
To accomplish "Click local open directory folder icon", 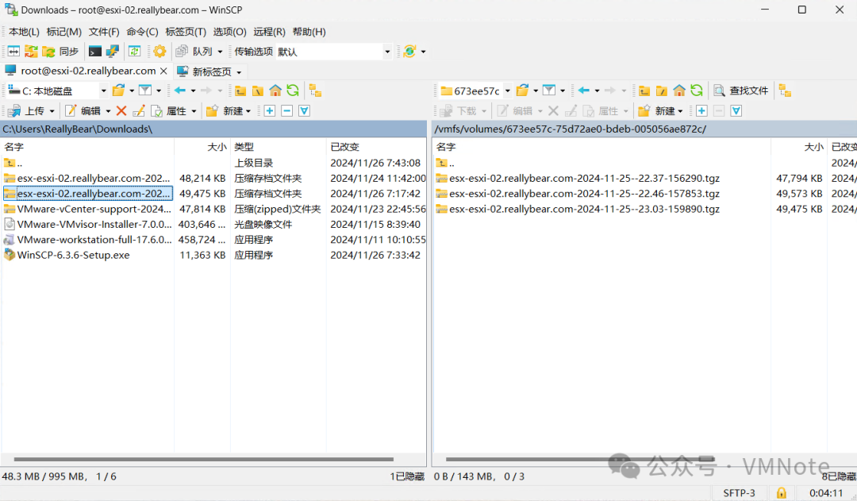I will click(x=118, y=91).
